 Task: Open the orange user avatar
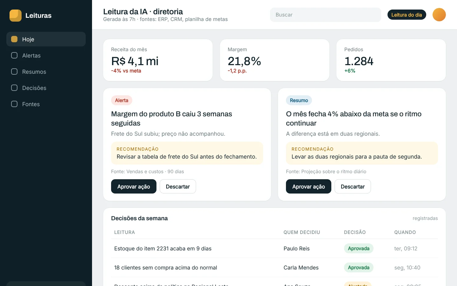click(439, 15)
